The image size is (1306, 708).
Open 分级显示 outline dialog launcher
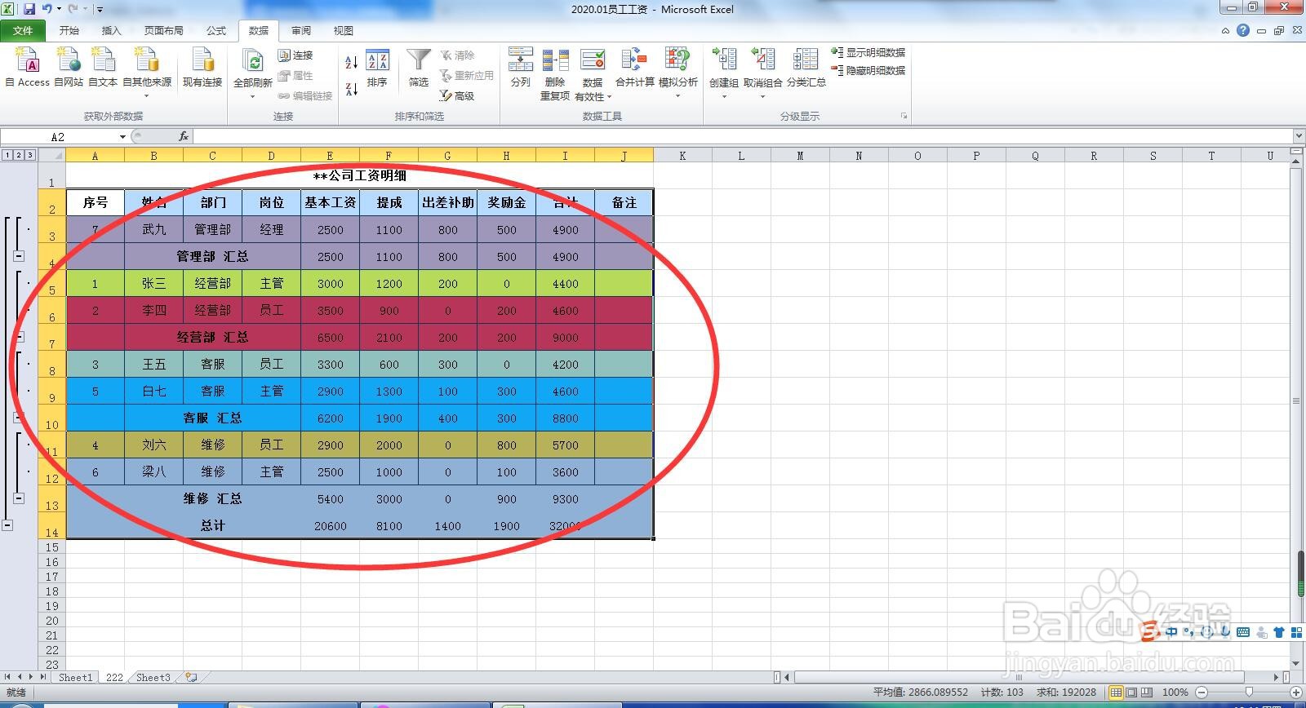904,116
